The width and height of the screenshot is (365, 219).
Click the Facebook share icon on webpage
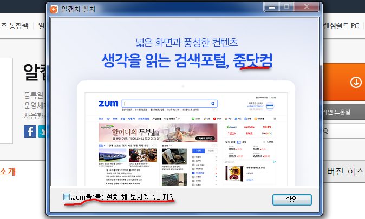[30, 132]
